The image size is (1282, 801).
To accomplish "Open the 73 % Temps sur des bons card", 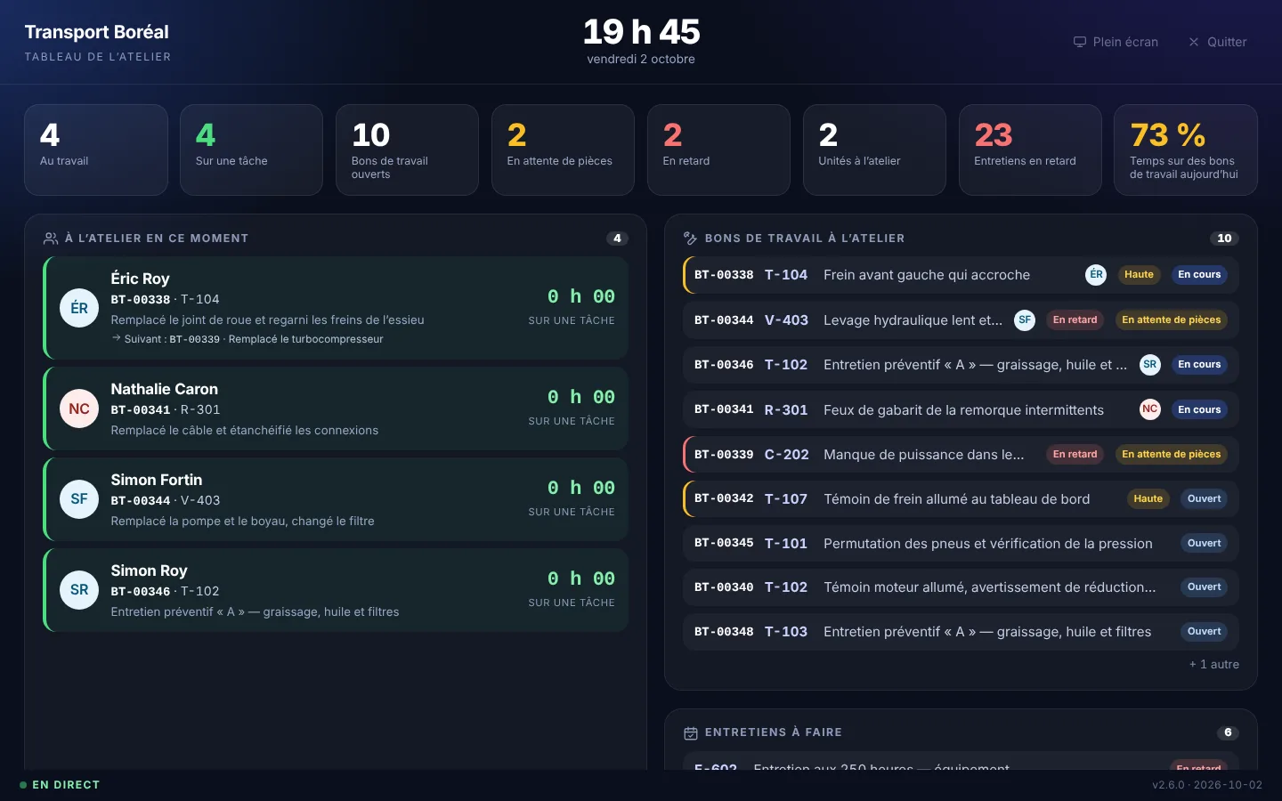I will click(1186, 150).
